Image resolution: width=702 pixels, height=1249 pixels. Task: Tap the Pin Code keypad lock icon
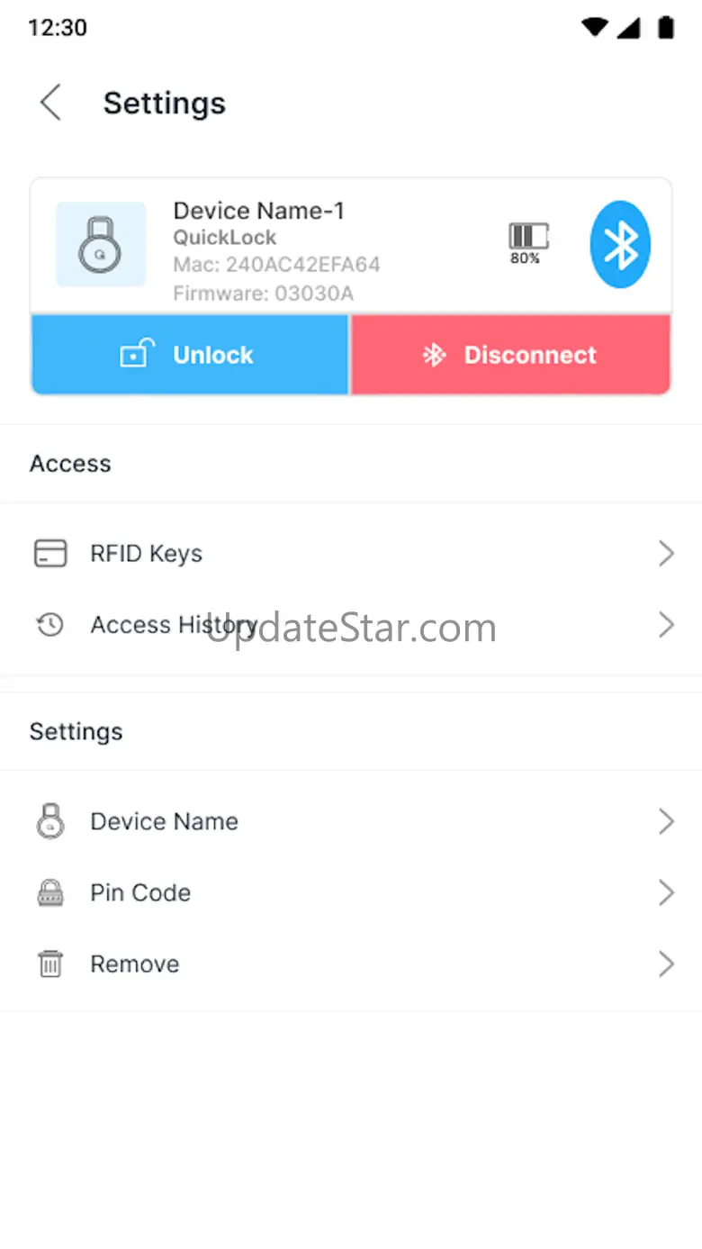[x=50, y=892]
